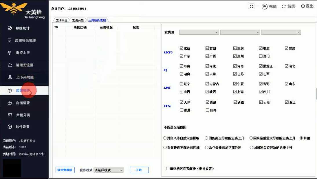Click the 解绑 refresh icon

click(284, 6)
